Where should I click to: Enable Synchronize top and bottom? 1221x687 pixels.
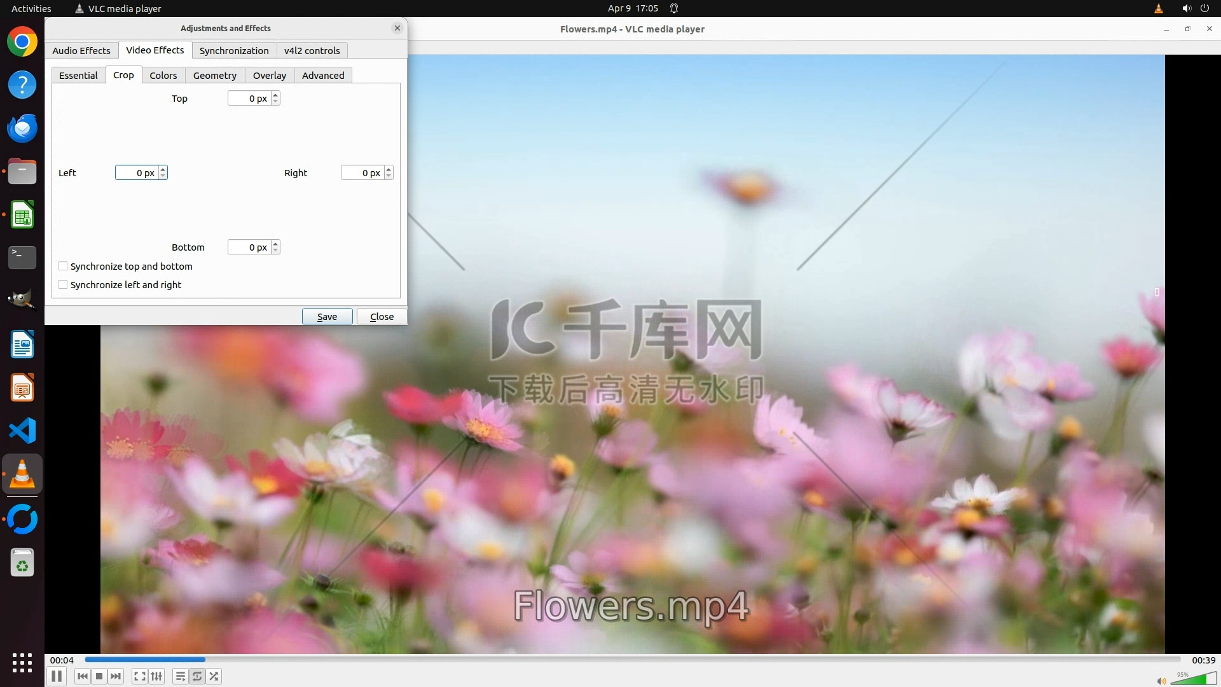[x=63, y=266]
